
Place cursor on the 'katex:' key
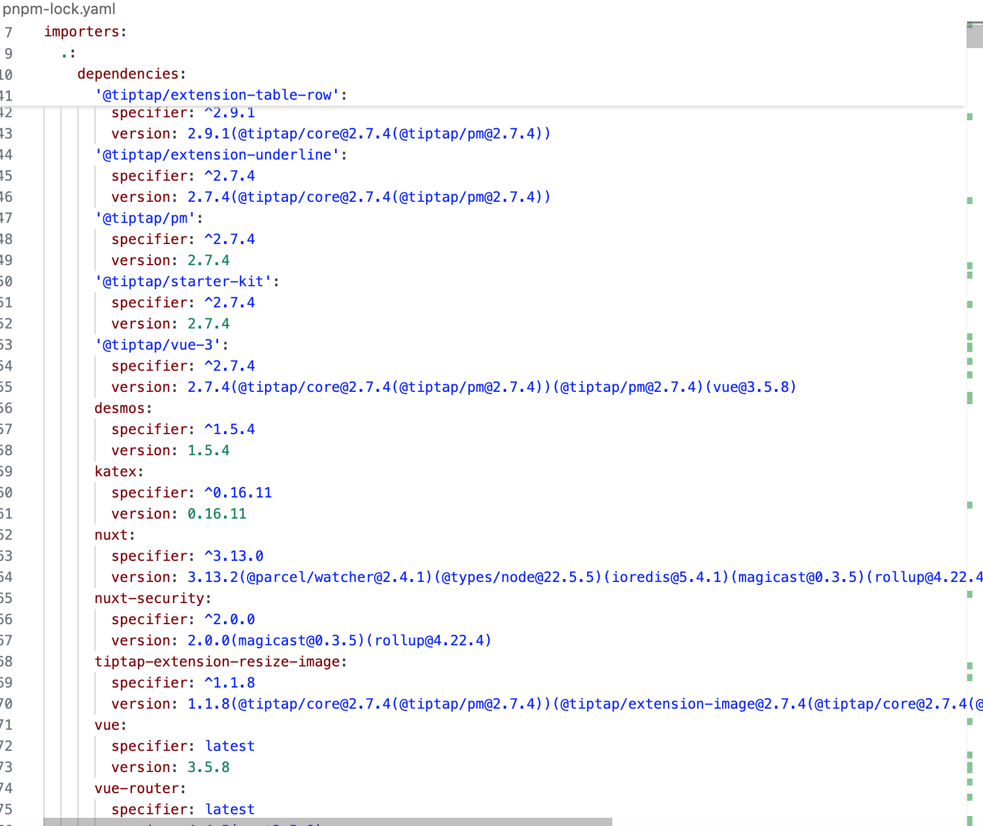(x=118, y=472)
